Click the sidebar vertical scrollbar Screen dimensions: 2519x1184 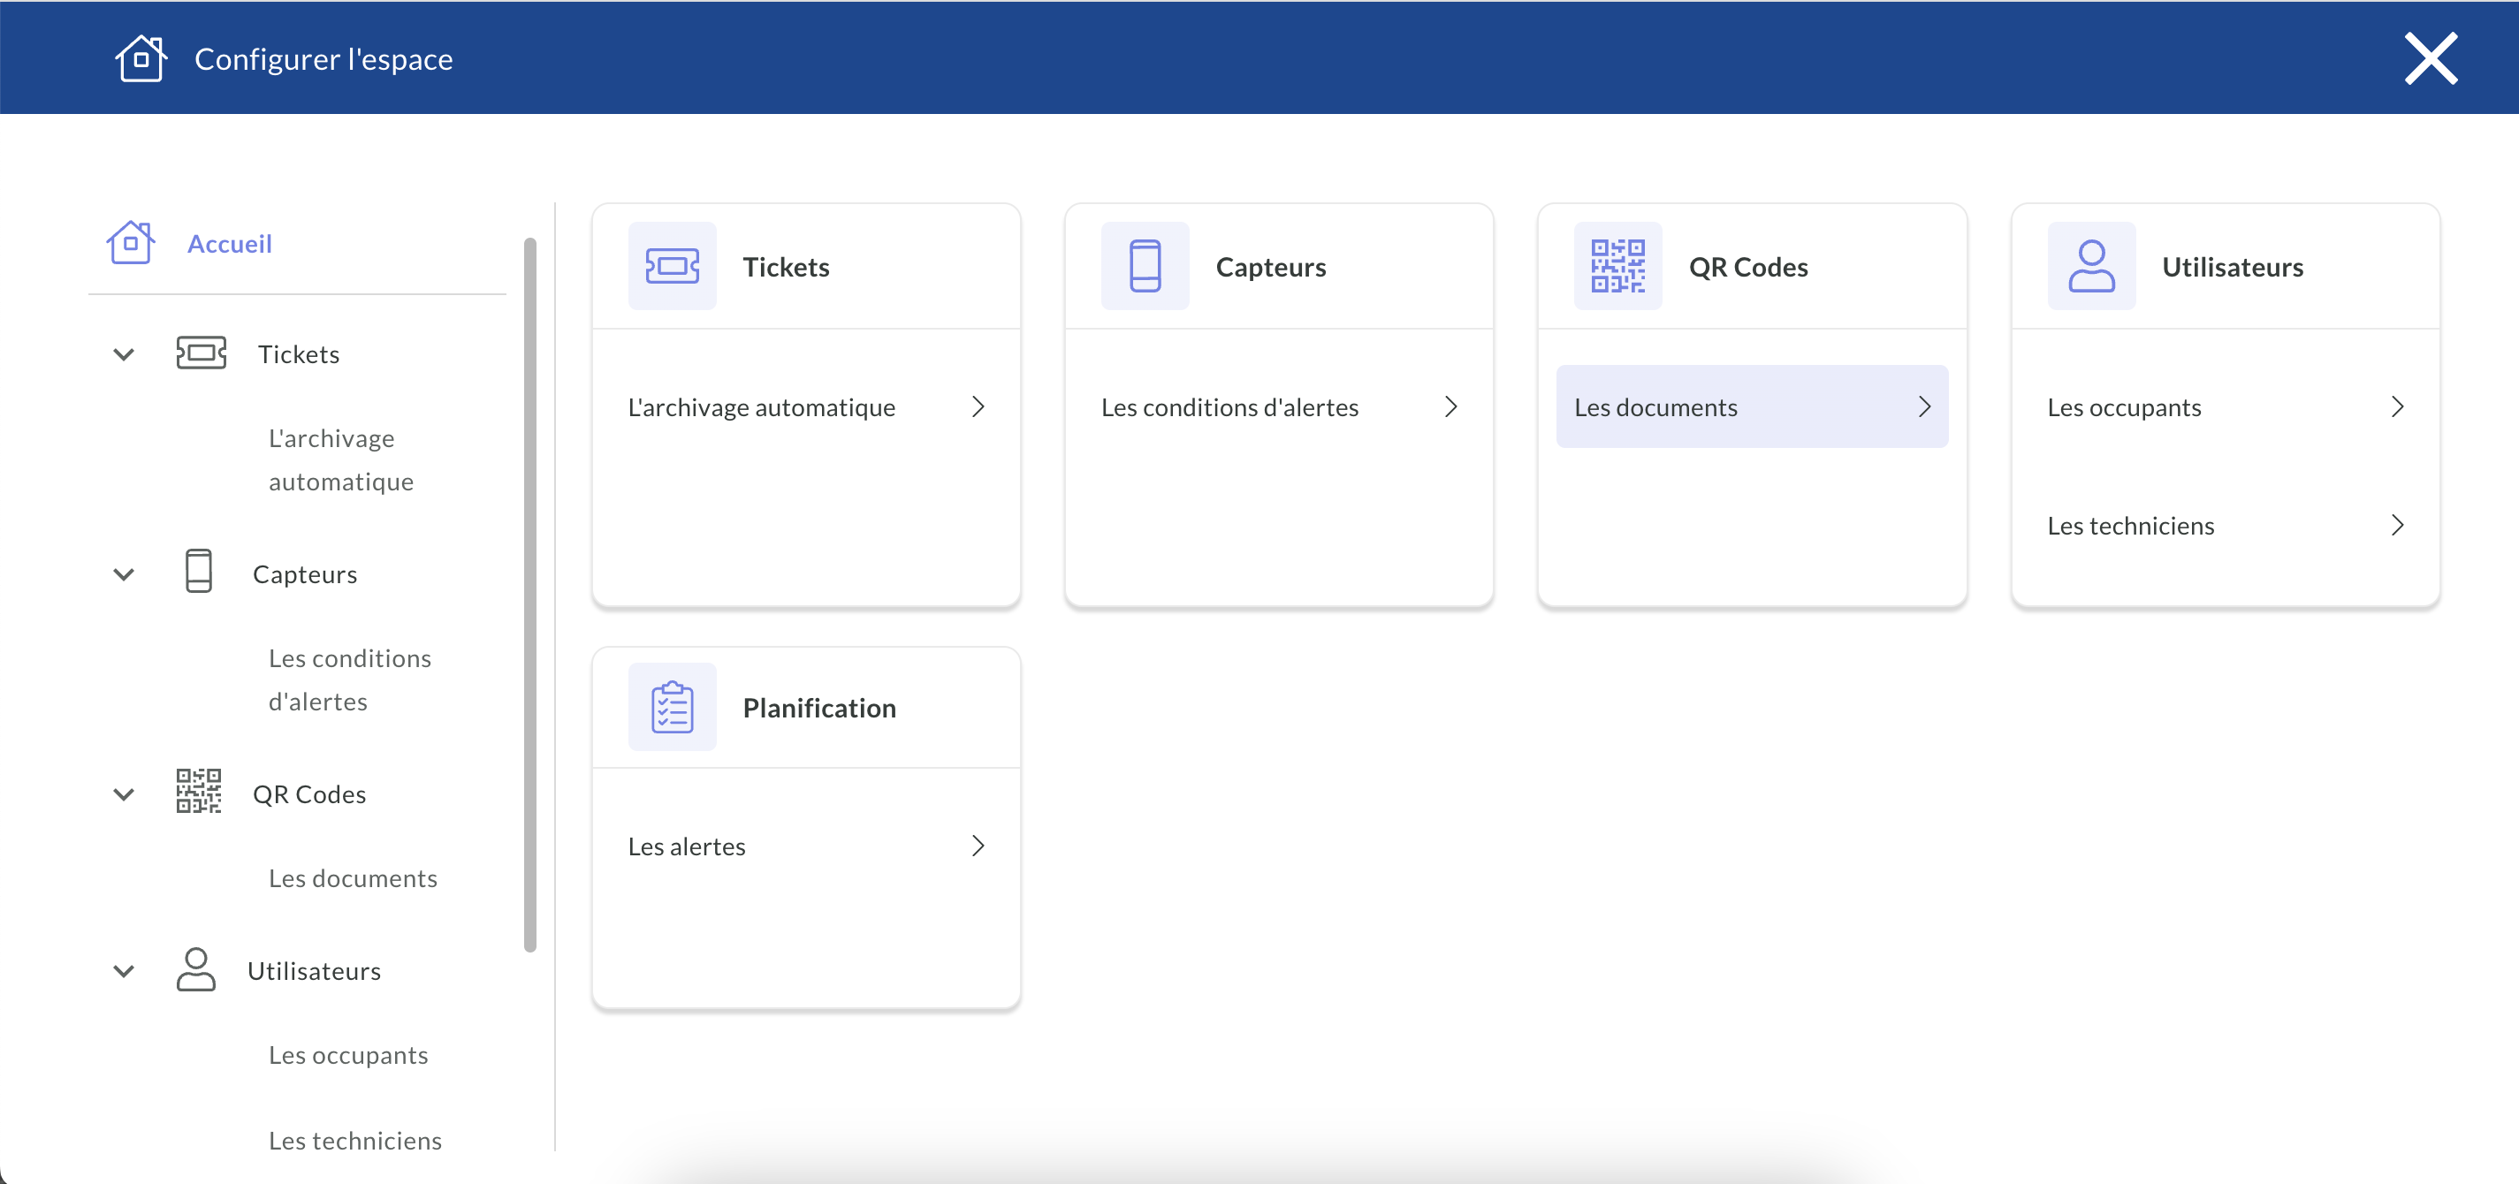coord(530,595)
